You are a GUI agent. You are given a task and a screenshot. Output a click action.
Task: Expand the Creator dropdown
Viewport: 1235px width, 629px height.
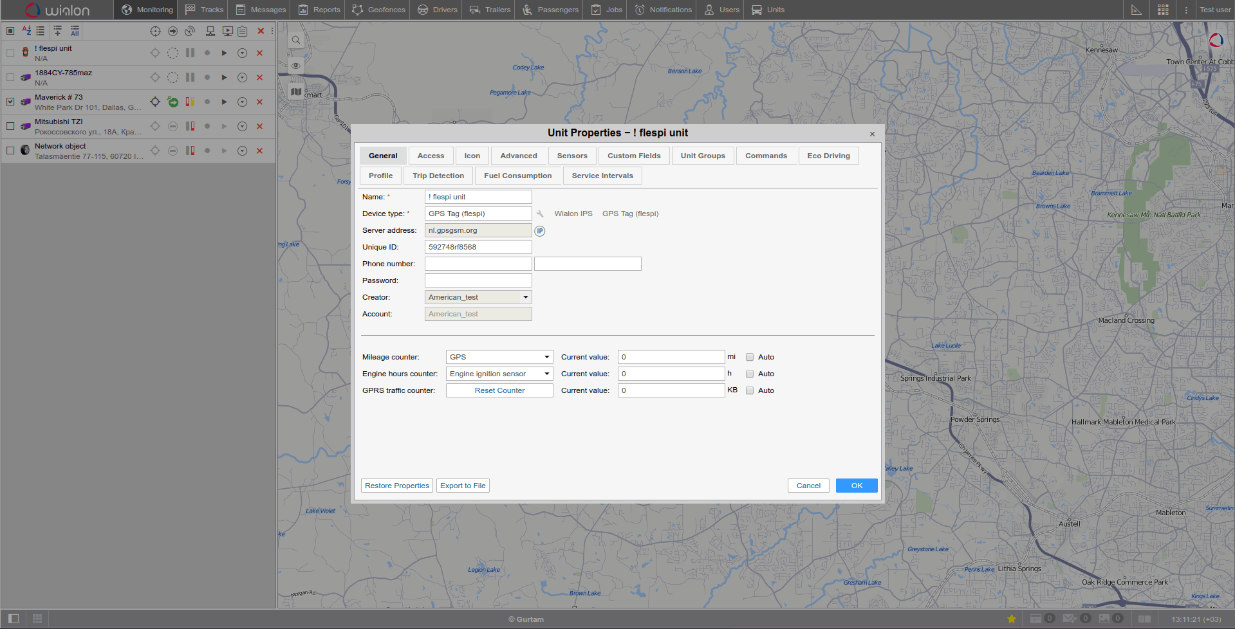525,297
